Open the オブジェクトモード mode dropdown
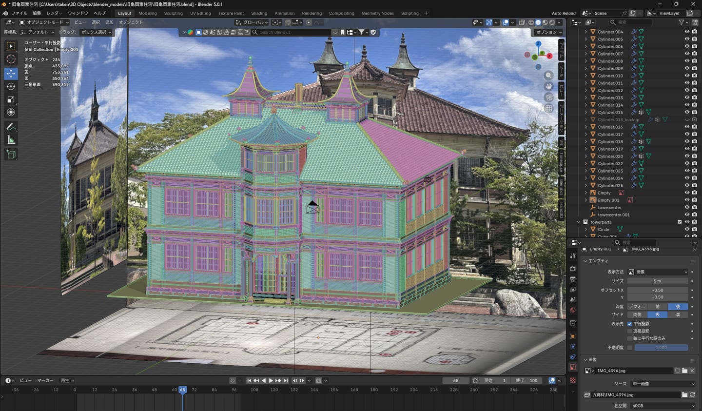 pyautogui.click(x=44, y=22)
